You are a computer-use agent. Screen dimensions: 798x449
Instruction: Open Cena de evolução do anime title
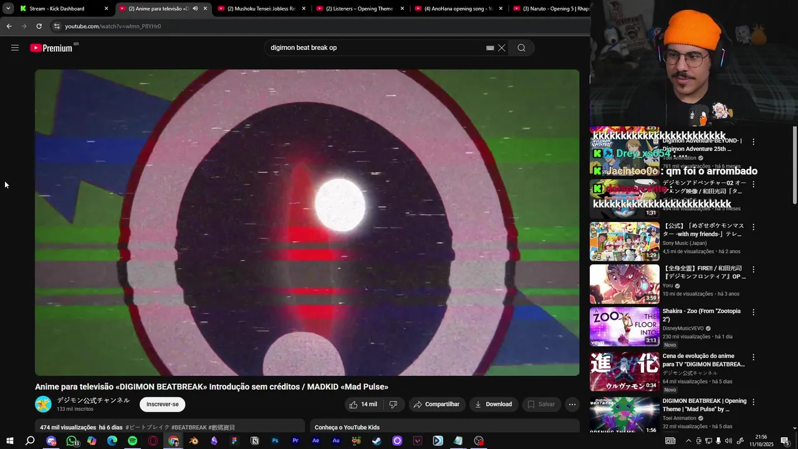click(703, 360)
